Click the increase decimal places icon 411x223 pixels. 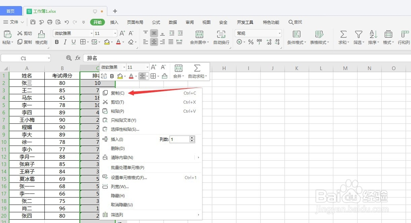(269, 42)
